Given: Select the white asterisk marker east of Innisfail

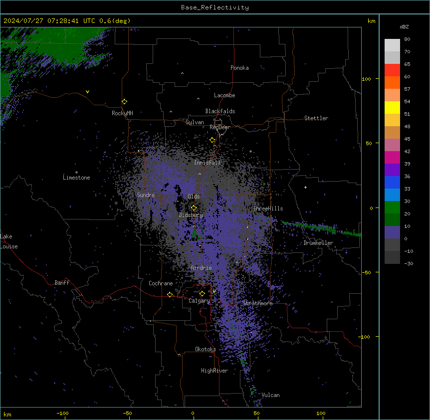Looking at the screenshot, I should click(250, 151).
